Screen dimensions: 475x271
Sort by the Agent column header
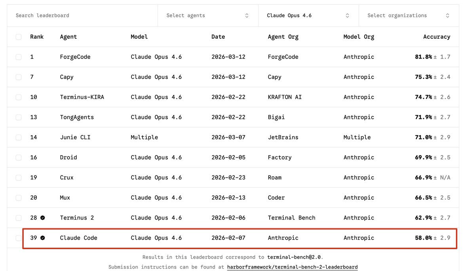point(68,37)
